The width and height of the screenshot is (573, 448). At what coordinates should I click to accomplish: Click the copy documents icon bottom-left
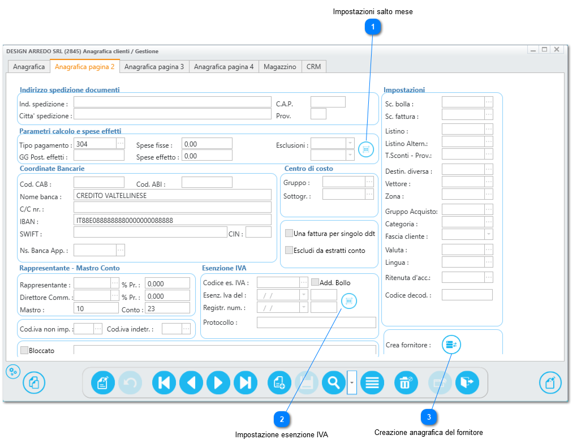pos(34,382)
